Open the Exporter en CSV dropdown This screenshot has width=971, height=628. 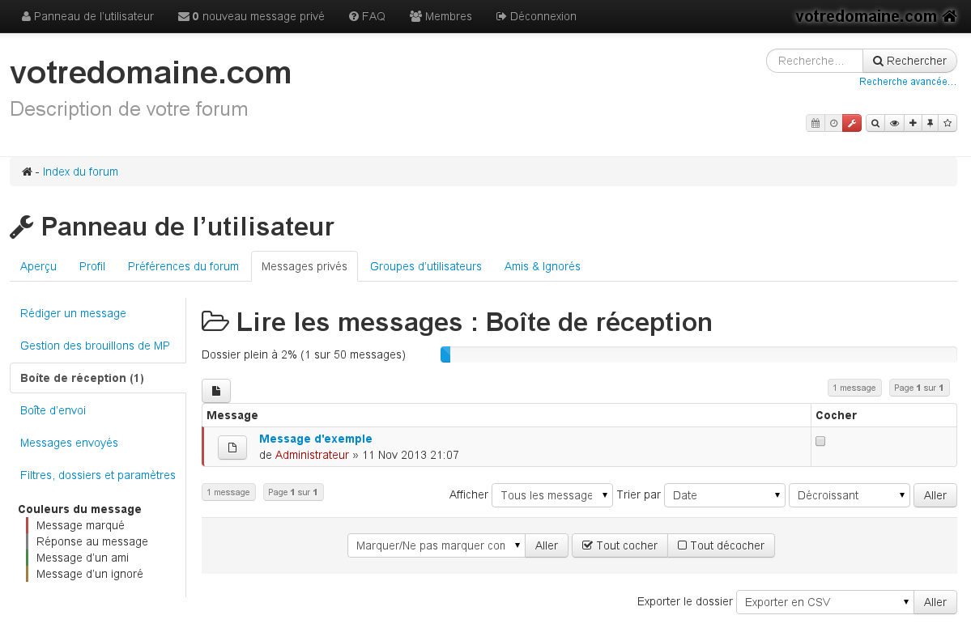824,602
